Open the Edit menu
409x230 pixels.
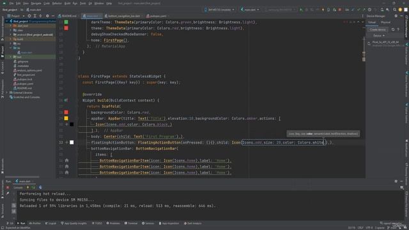click(x=18, y=3)
